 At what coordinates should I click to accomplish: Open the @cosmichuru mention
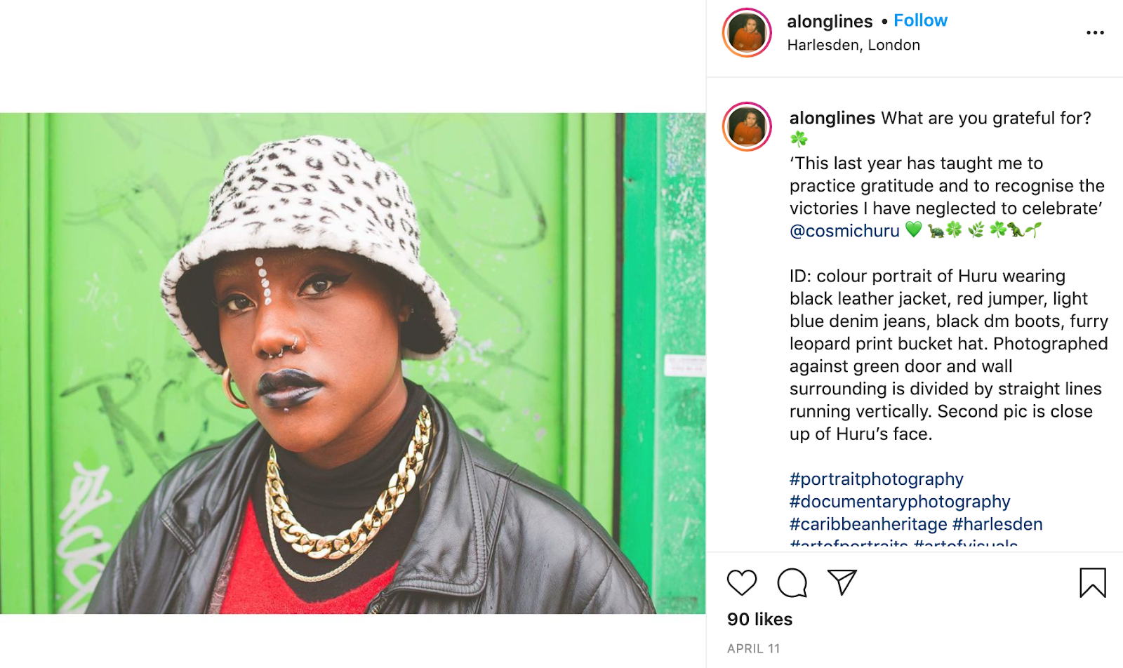[x=844, y=231]
